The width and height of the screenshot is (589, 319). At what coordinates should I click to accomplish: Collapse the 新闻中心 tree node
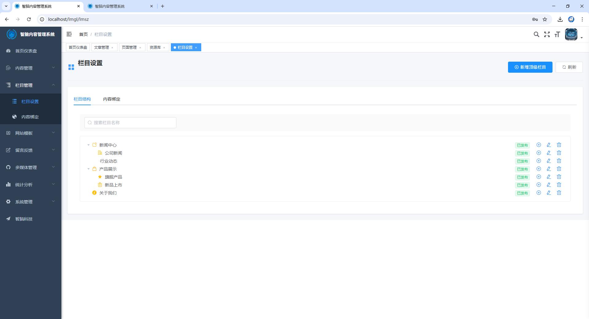(88, 145)
